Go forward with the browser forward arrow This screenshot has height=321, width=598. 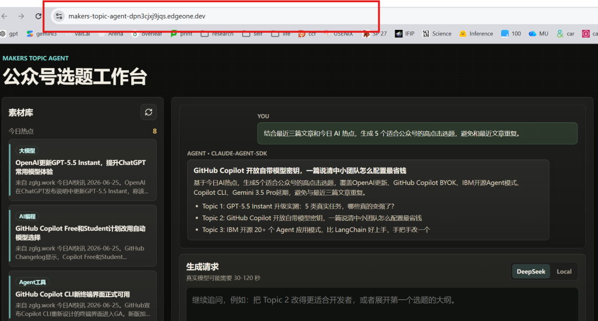22,16
